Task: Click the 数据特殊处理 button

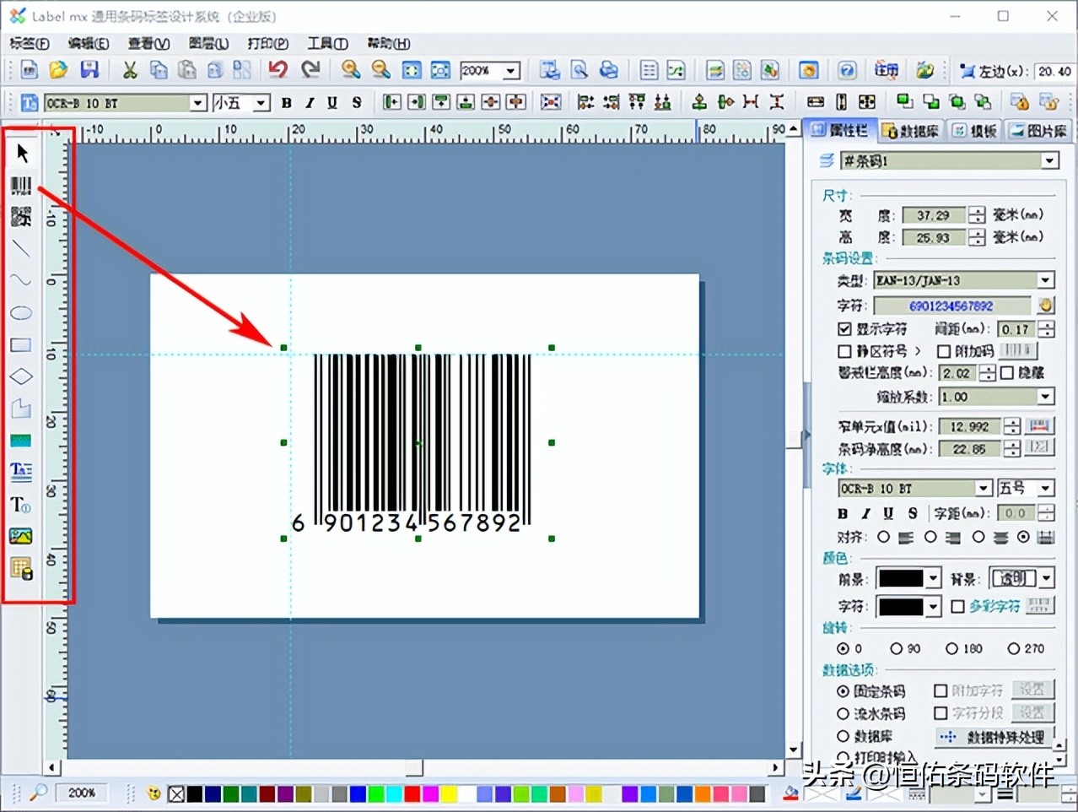Action: (x=993, y=737)
